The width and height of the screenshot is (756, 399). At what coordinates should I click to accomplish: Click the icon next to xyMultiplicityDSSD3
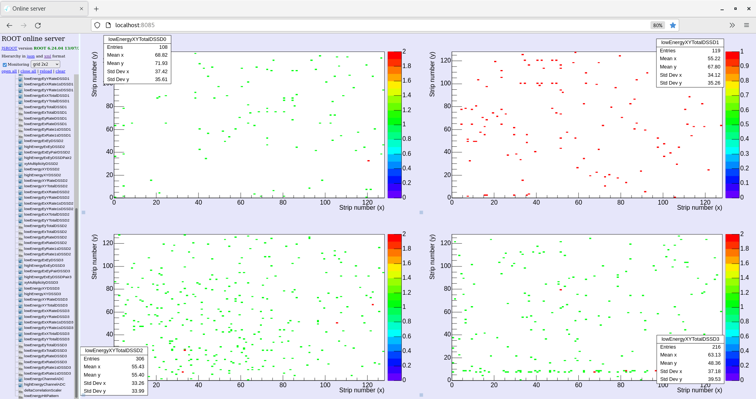point(21,283)
